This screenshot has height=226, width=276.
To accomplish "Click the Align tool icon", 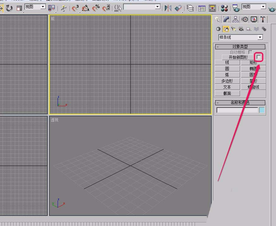I will (x=178, y=8).
